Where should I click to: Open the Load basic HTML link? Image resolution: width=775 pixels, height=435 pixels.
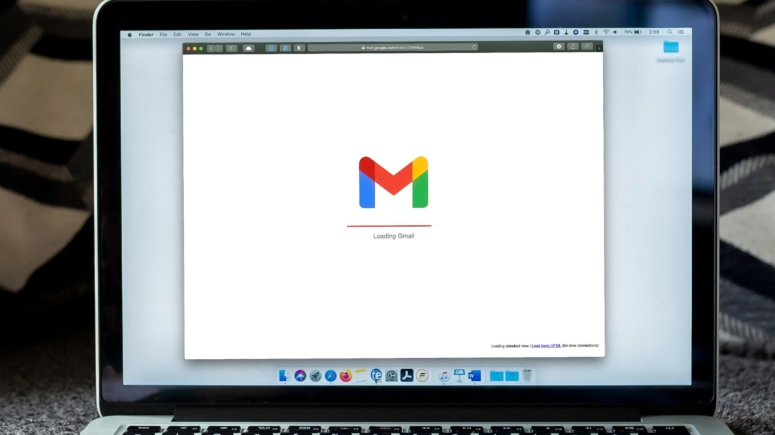point(546,346)
